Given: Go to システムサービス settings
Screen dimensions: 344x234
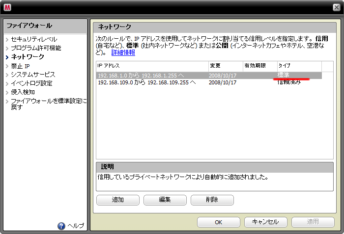Looking at the screenshot, I should (33, 75).
